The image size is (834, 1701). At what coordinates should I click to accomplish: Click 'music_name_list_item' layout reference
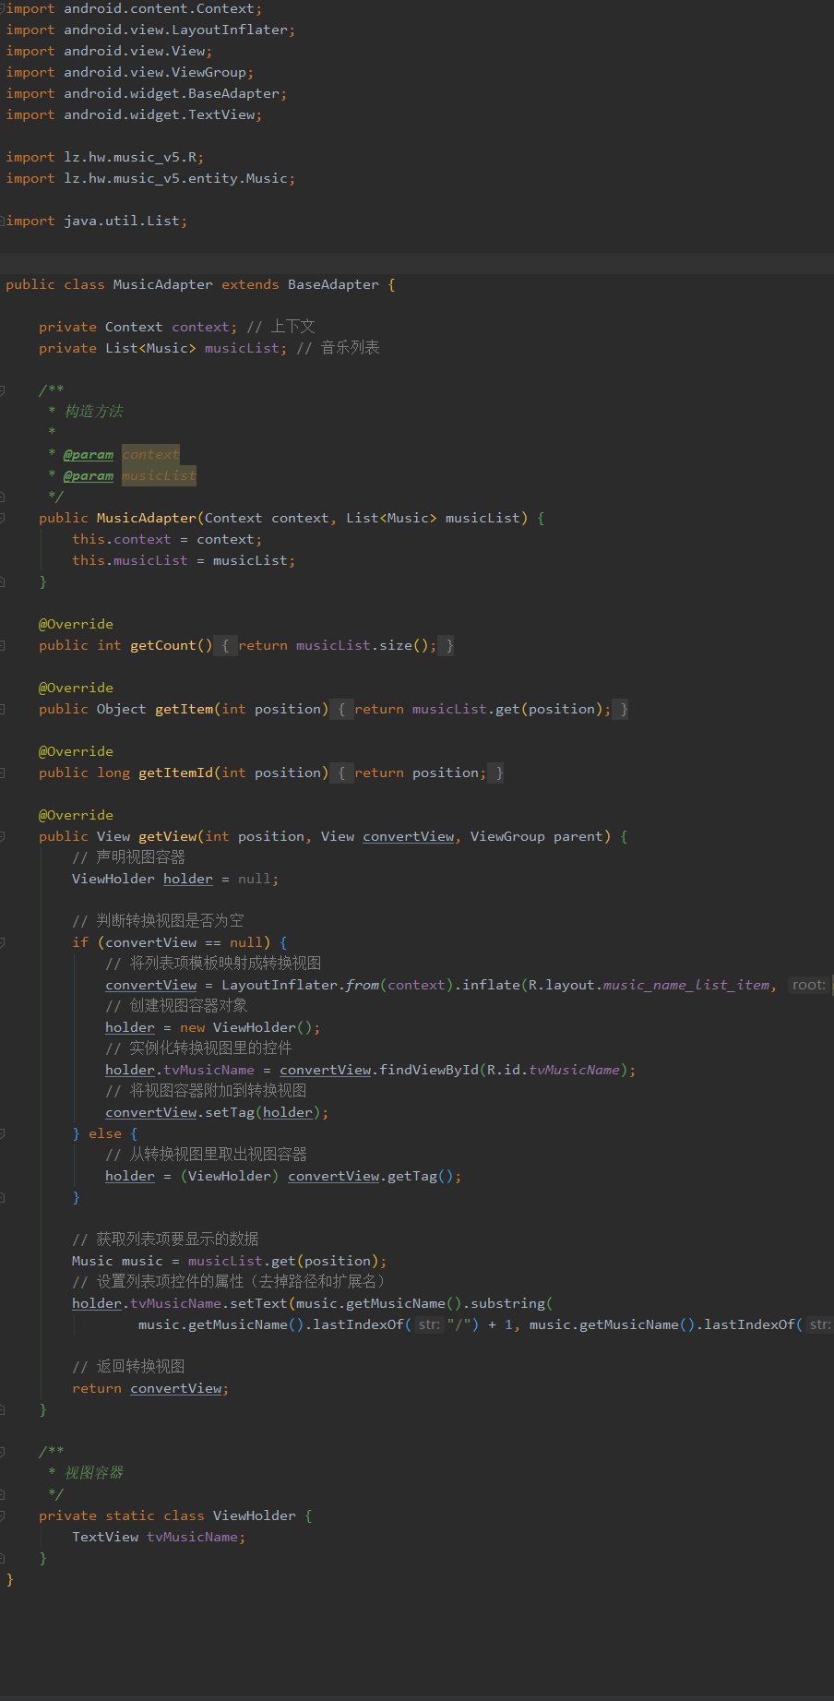[x=686, y=985]
